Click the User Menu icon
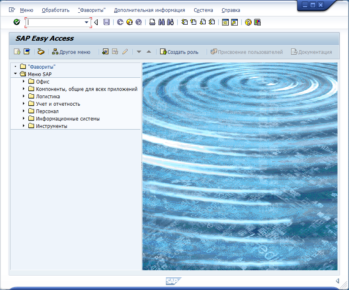This screenshot has height=290, width=349. [x=17, y=52]
